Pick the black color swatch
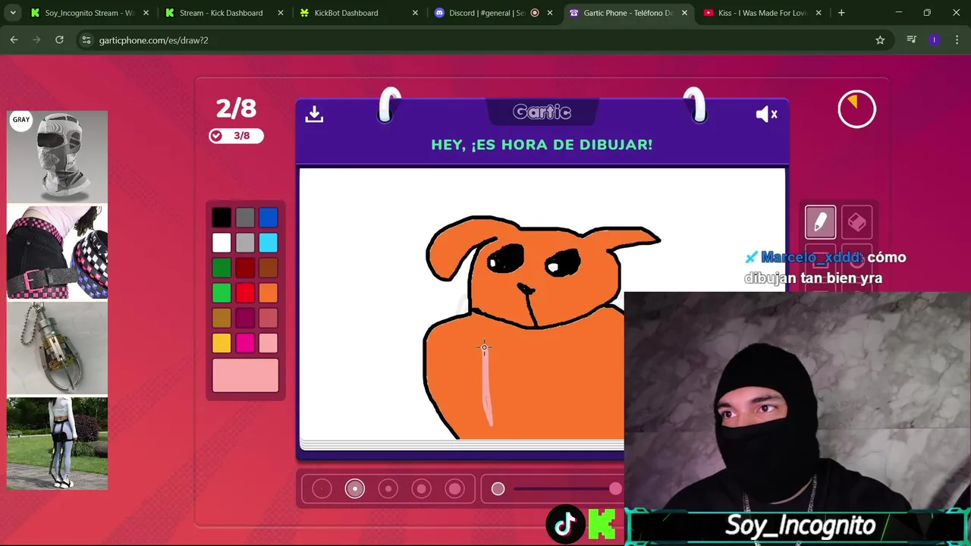 point(222,218)
